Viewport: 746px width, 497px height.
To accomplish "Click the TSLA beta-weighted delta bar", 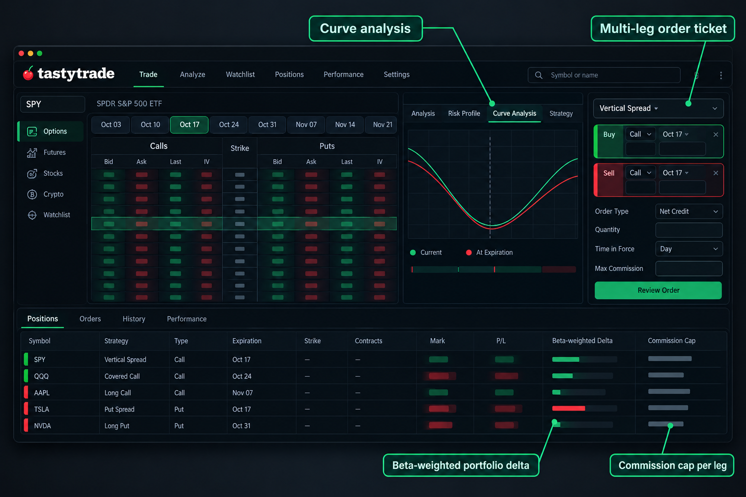I will (x=584, y=409).
